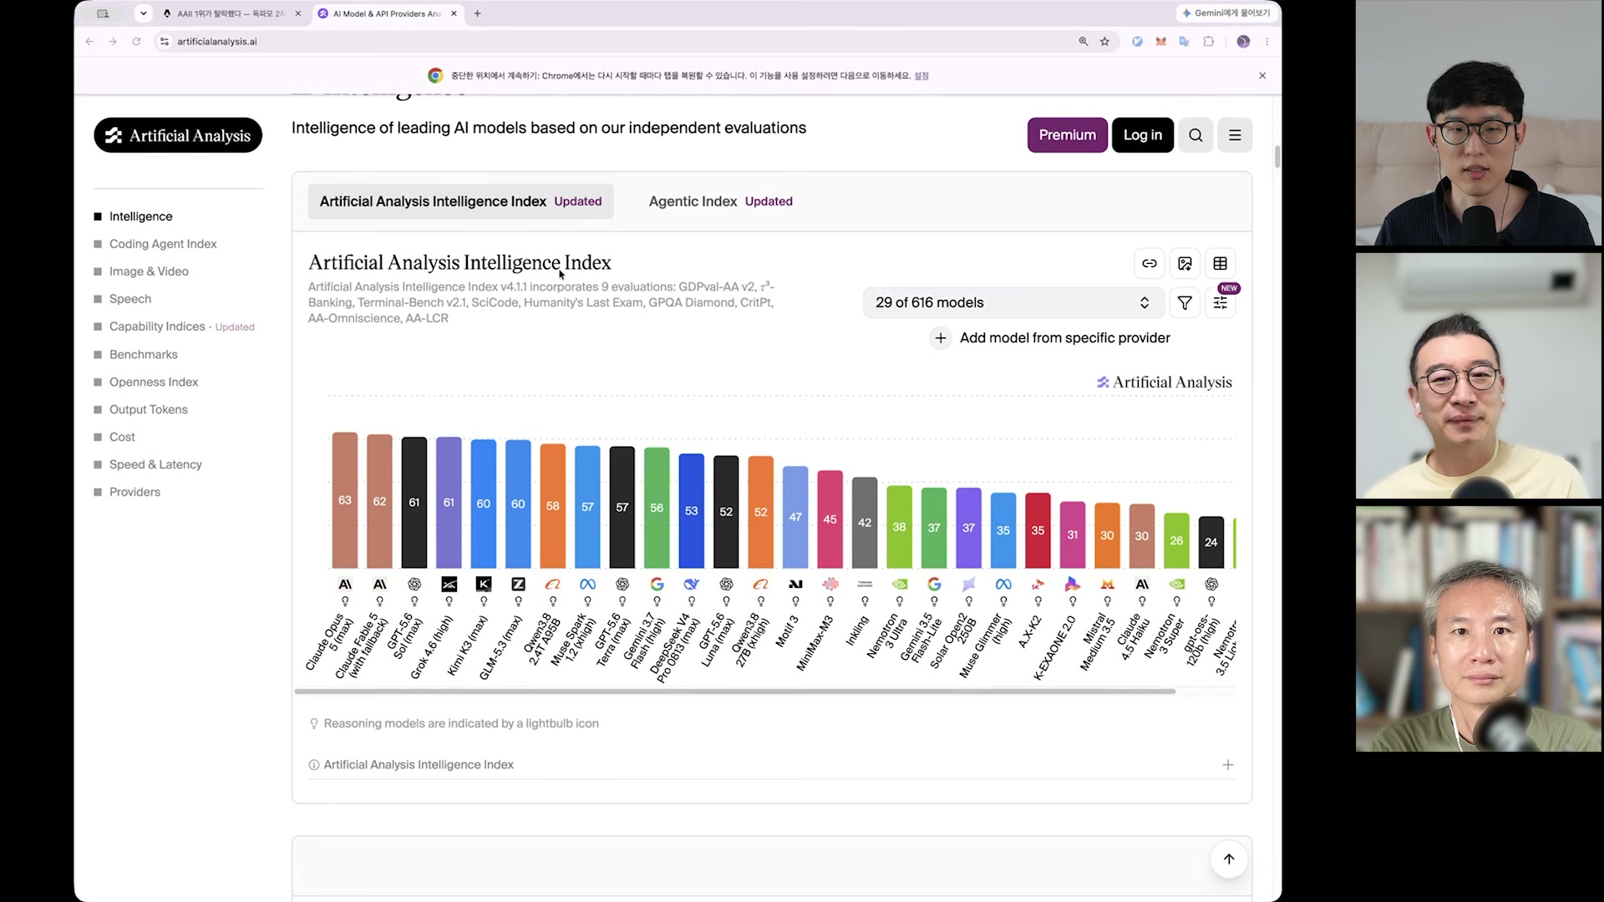Open the model filter funnel icon
Screen dimensions: 1604x902
coord(1185,303)
